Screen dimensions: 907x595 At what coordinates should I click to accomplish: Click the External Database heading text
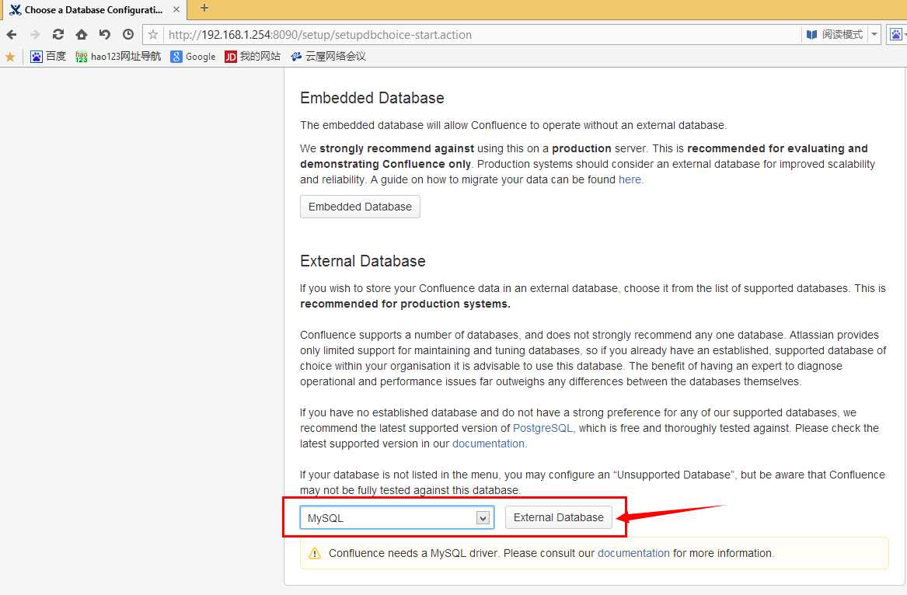click(363, 261)
